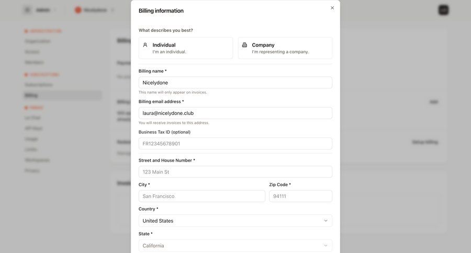Go to Billing in the sidebar

click(31, 95)
